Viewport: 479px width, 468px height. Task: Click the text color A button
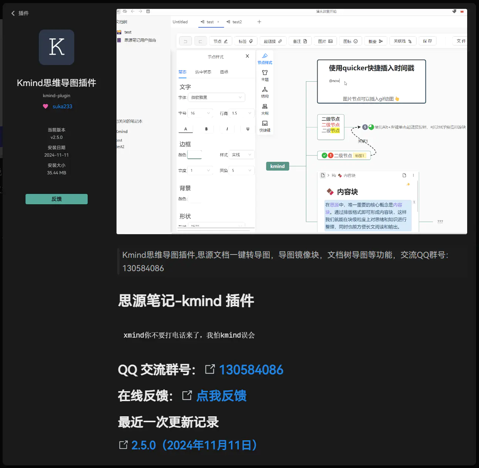186,129
